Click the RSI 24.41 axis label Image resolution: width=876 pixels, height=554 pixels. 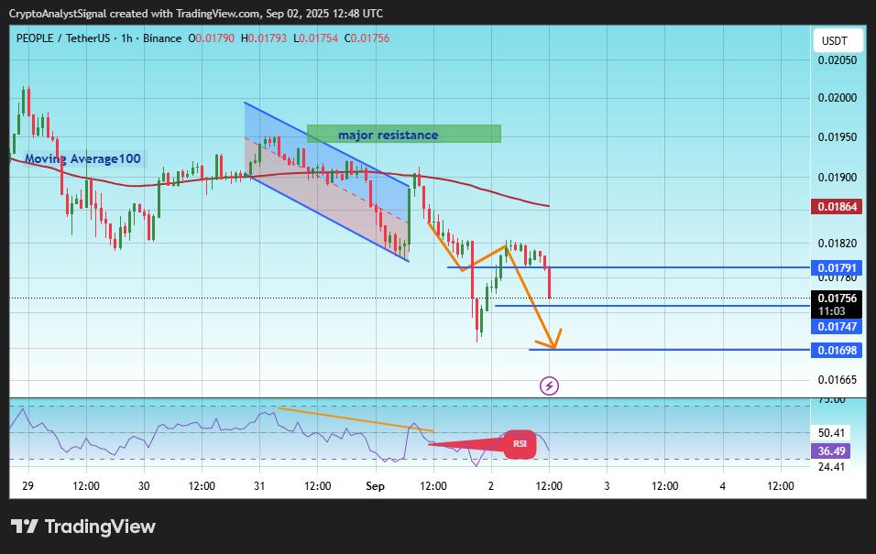pos(831,467)
